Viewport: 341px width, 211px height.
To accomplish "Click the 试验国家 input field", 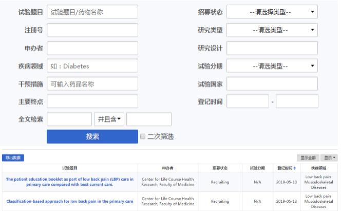I will click(x=272, y=84).
